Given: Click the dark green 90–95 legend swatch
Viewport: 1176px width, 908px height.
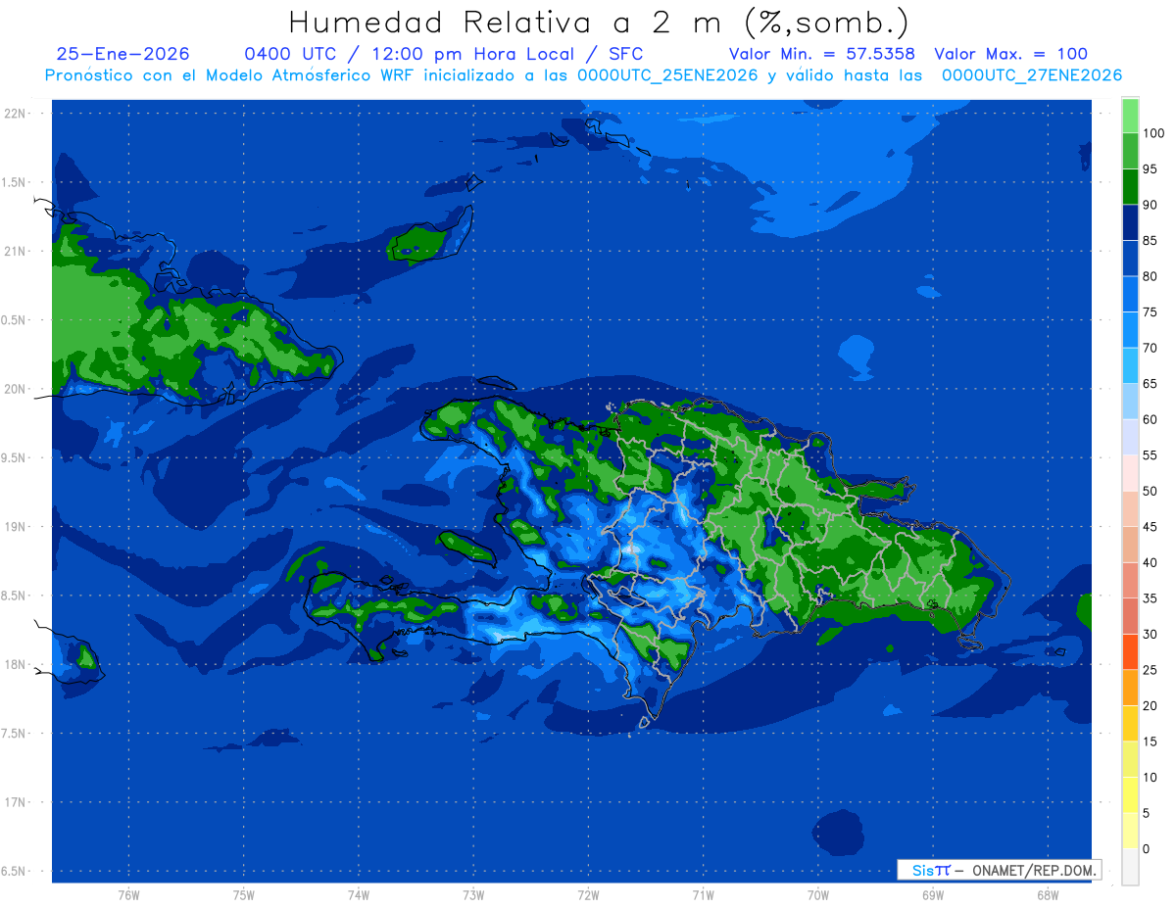Looking at the screenshot, I should coord(1130,187).
